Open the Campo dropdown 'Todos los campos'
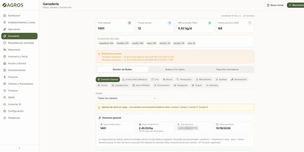This screenshot has height=152, width=304. [x=127, y=98]
